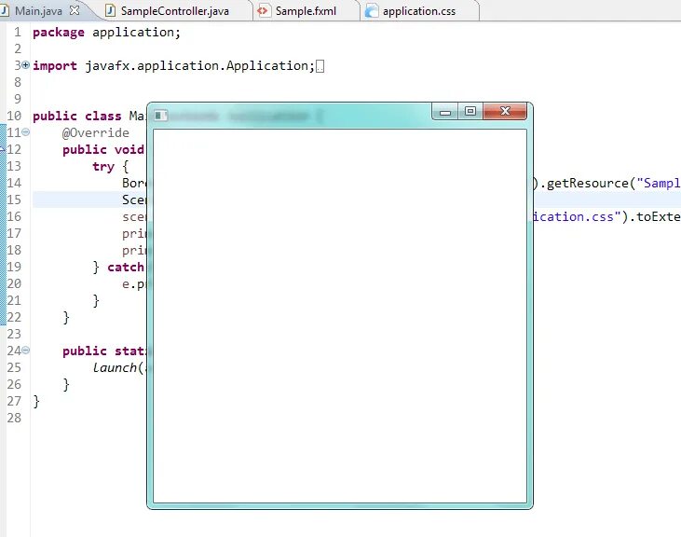Maximize the JavaFX application window
This screenshot has height=537, width=681.
pos(470,111)
